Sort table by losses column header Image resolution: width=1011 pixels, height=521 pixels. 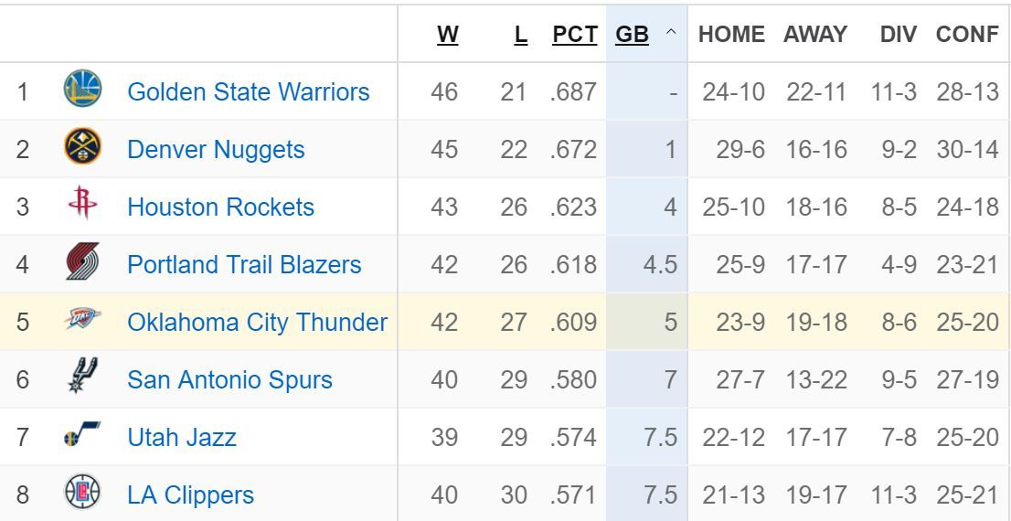[521, 35]
